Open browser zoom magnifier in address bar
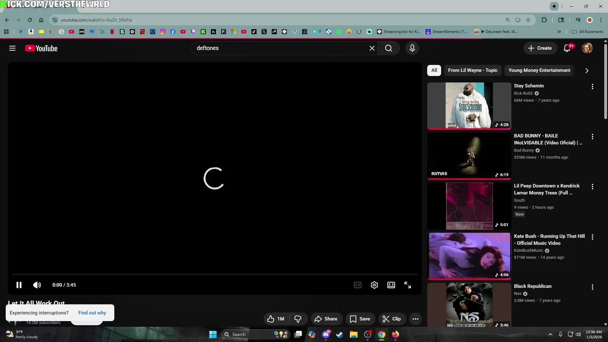The image size is (608, 342). pos(507,20)
